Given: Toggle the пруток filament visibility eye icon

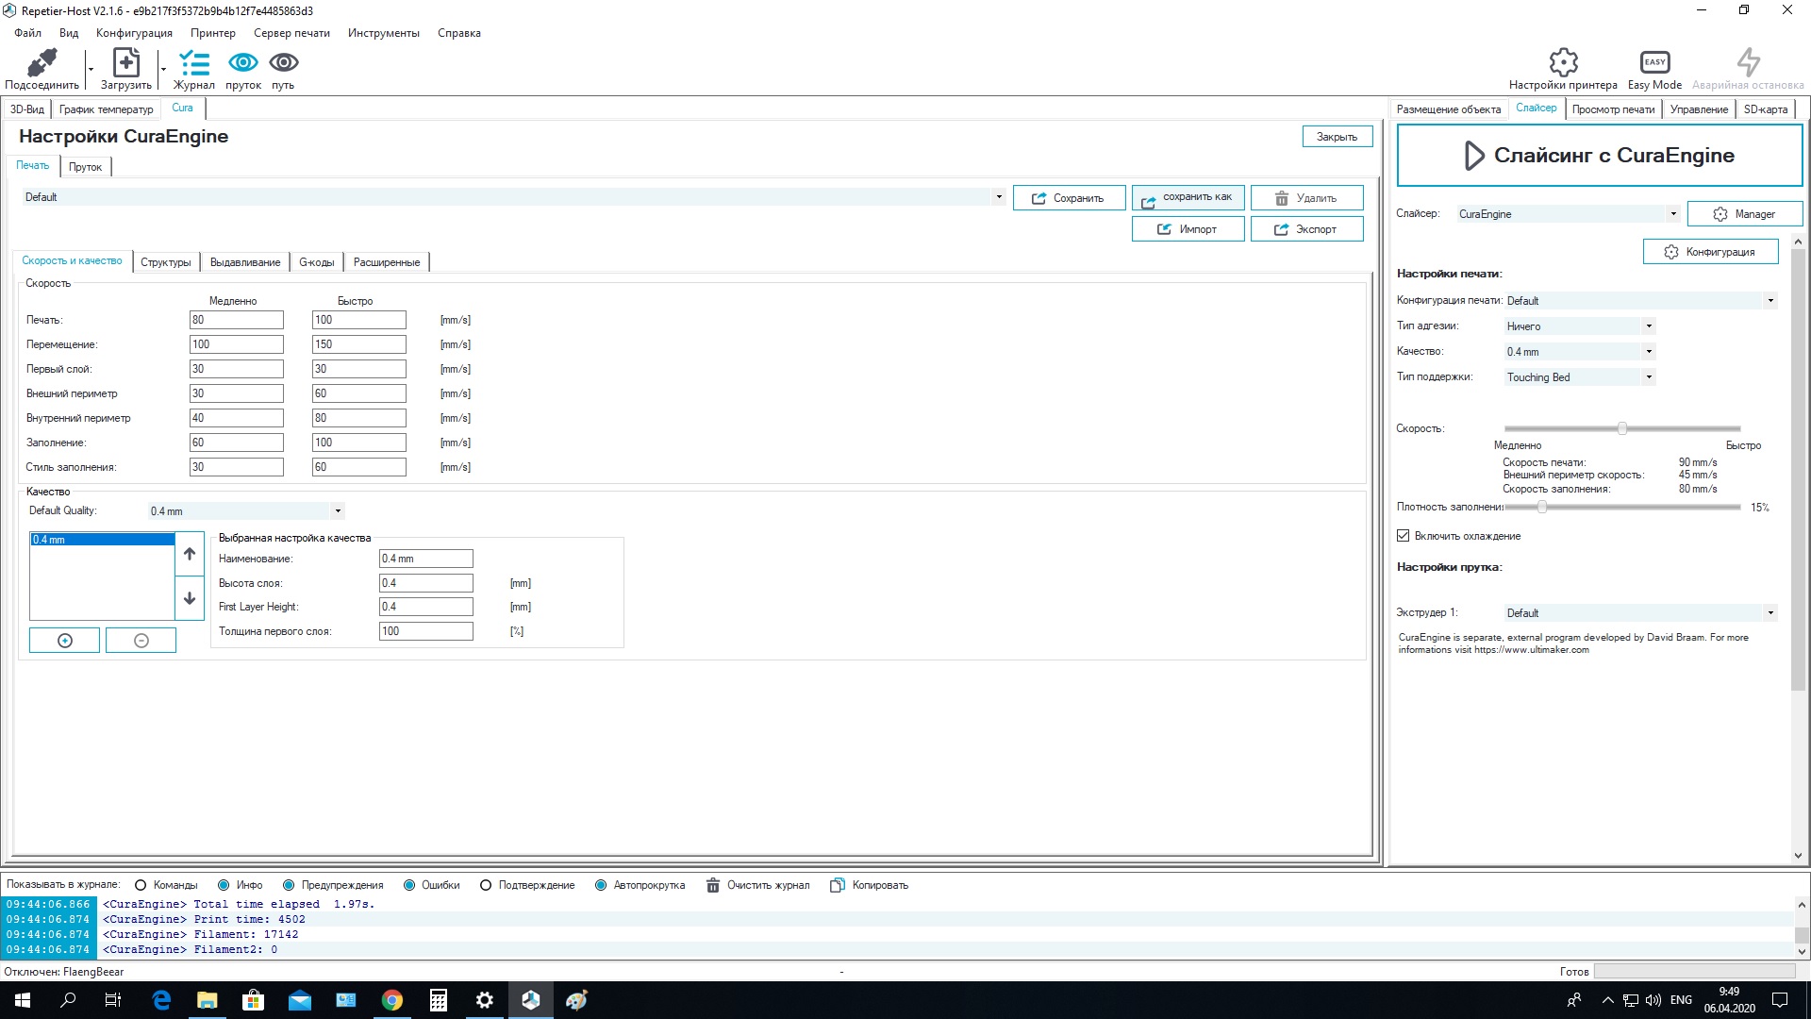Looking at the screenshot, I should (x=243, y=62).
